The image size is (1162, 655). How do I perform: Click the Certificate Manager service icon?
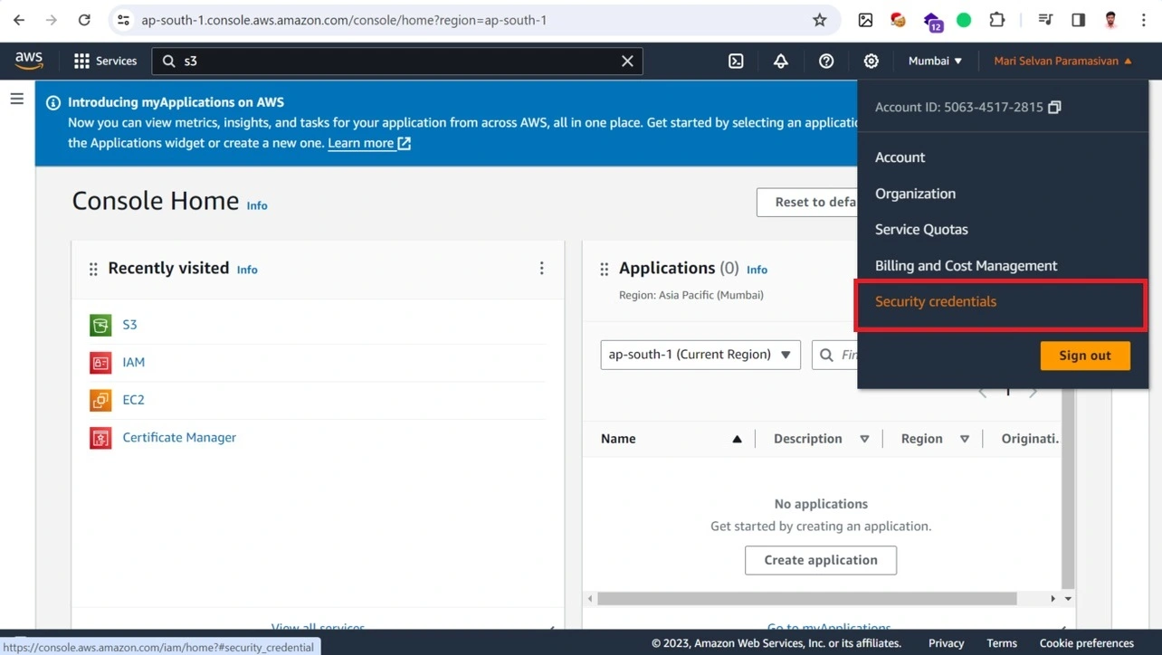pos(100,438)
